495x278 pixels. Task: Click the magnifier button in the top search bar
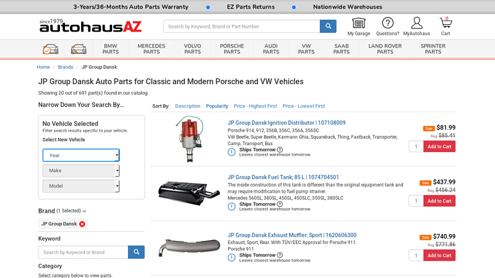[x=328, y=26]
